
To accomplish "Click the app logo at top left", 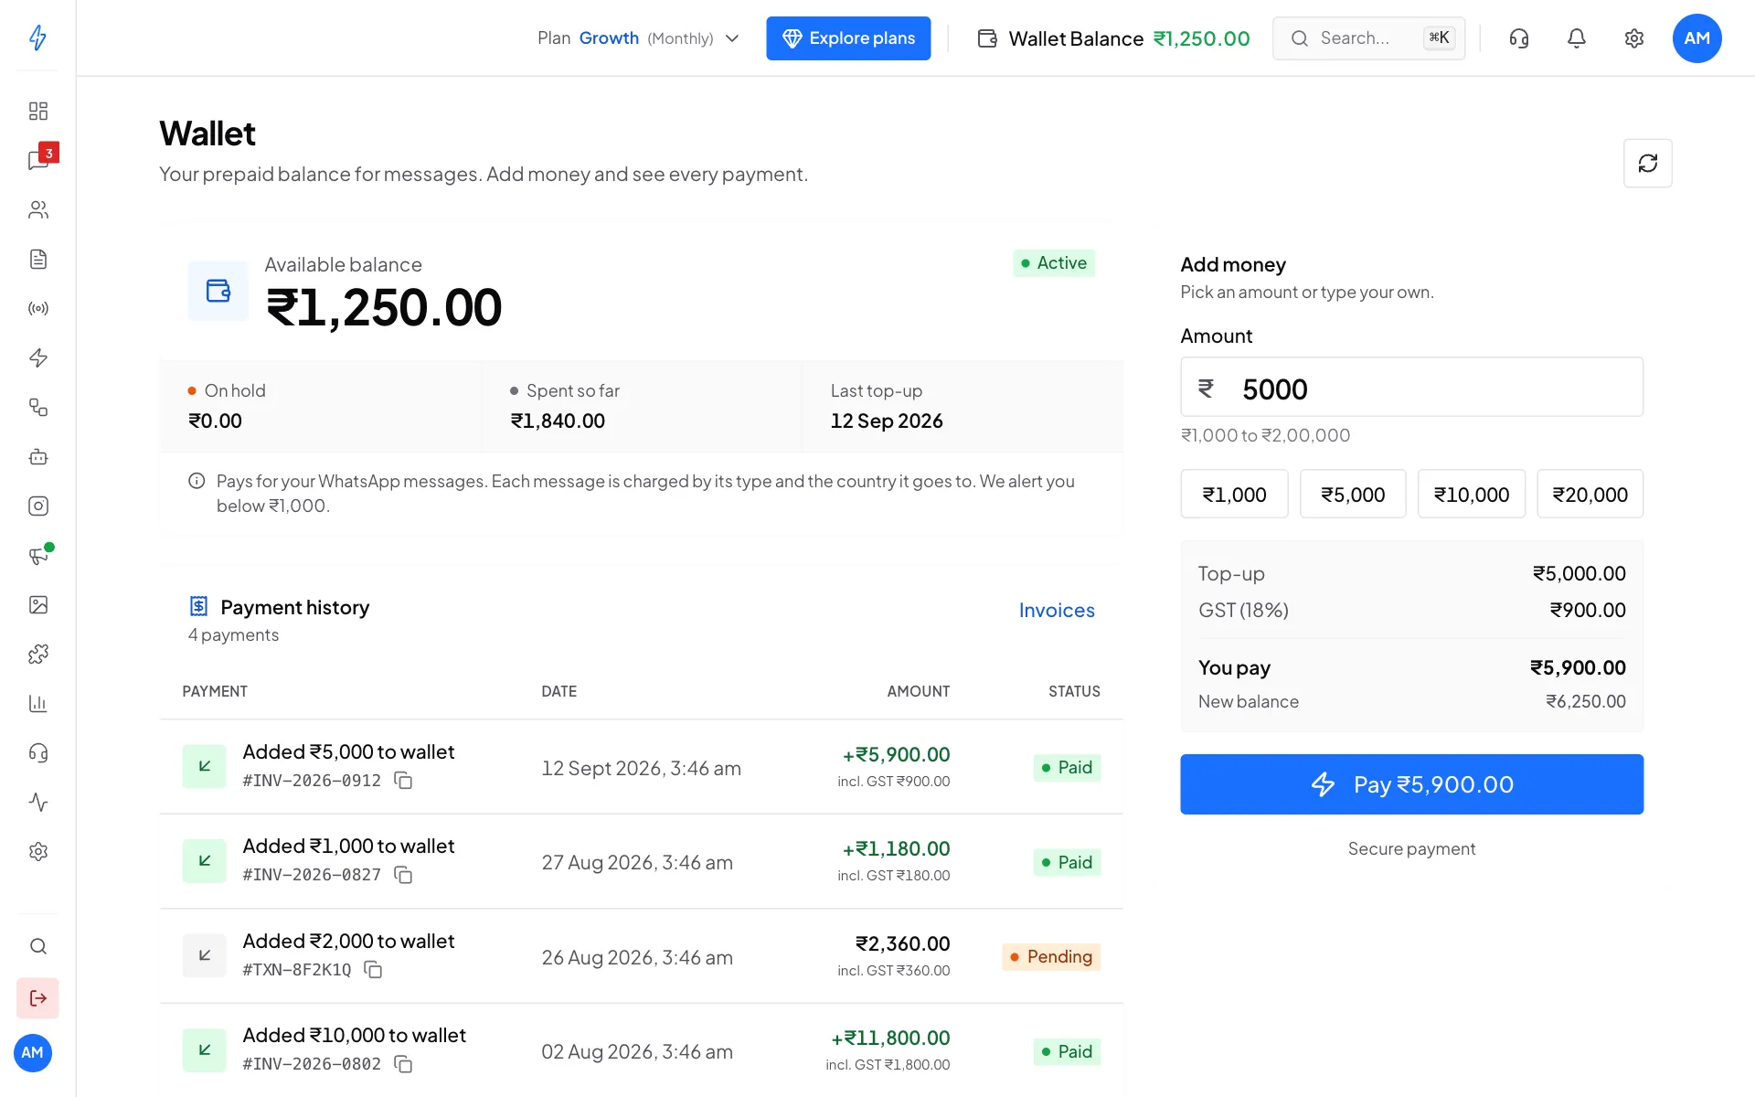I will click(37, 37).
